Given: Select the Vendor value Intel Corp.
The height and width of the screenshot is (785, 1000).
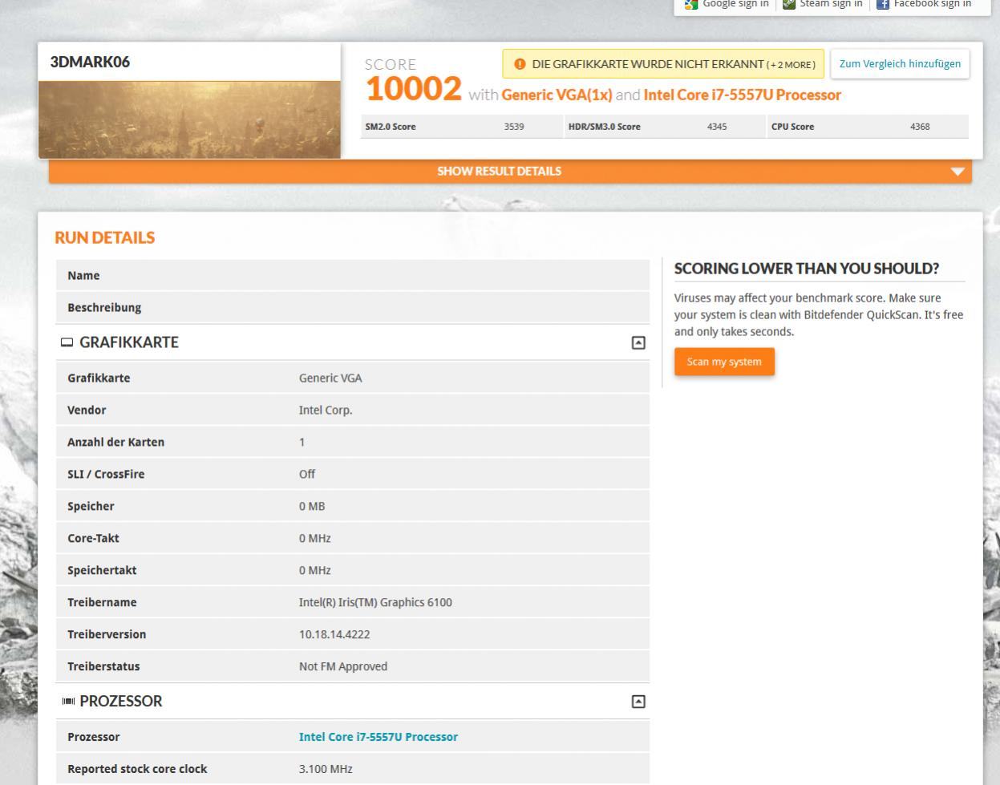Looking at the screenshot, I should [326, 410].
